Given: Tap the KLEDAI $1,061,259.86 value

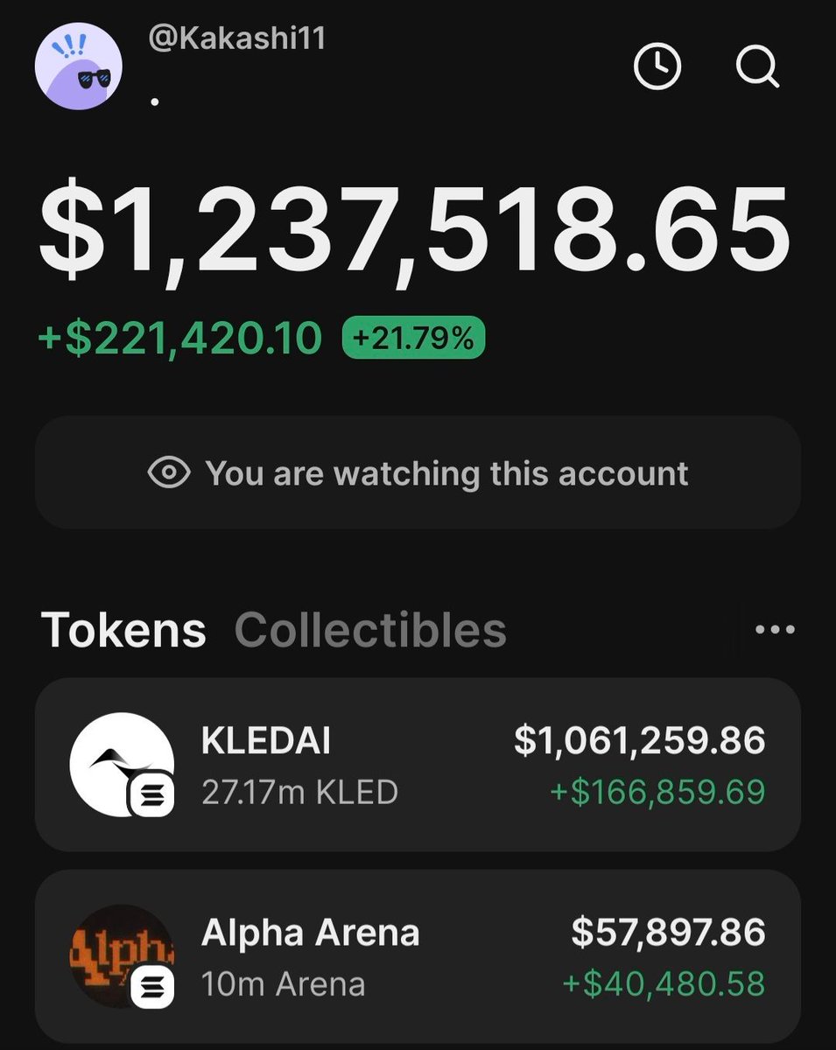Looking at the screenshot, I should [639, 742].
